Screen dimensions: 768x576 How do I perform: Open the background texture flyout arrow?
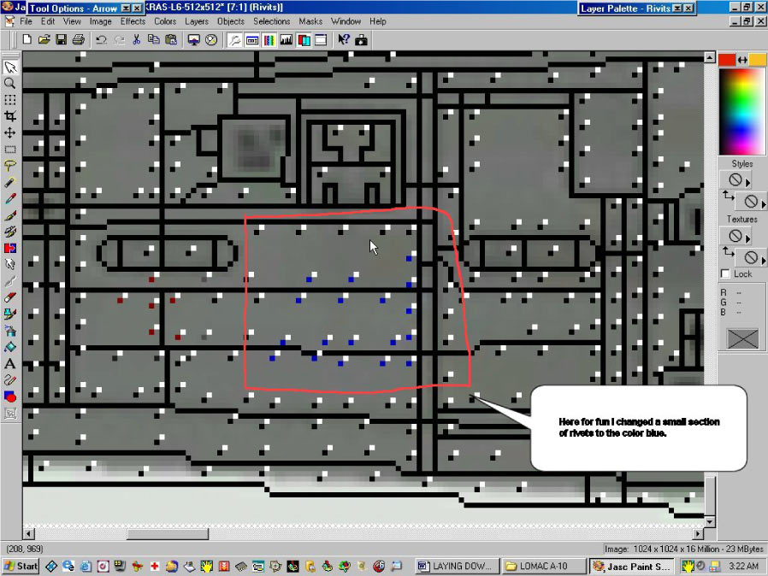(x=764, y=260)
